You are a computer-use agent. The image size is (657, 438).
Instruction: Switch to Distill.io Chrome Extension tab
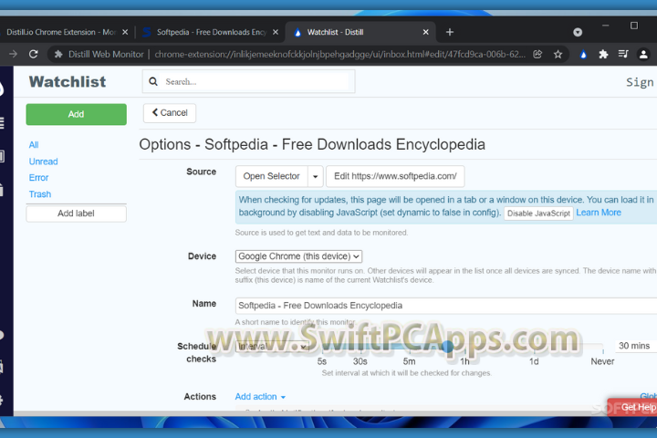[x=61, y=32]
